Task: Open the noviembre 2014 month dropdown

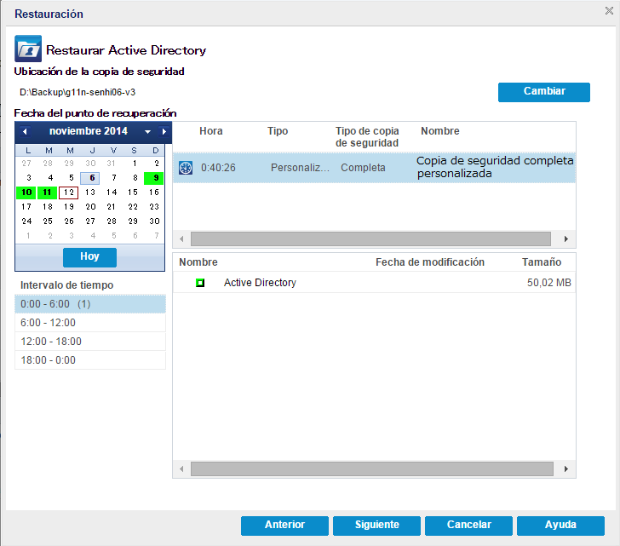Action: pyautogui.click(x=147, y=132)
